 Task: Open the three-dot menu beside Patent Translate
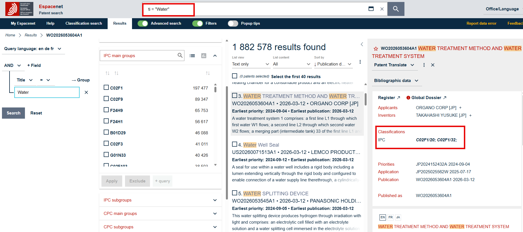[424, 65]
